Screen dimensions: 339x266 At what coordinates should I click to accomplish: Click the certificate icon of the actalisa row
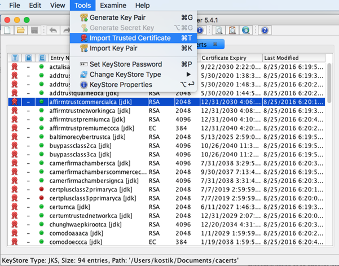point(15,67)
